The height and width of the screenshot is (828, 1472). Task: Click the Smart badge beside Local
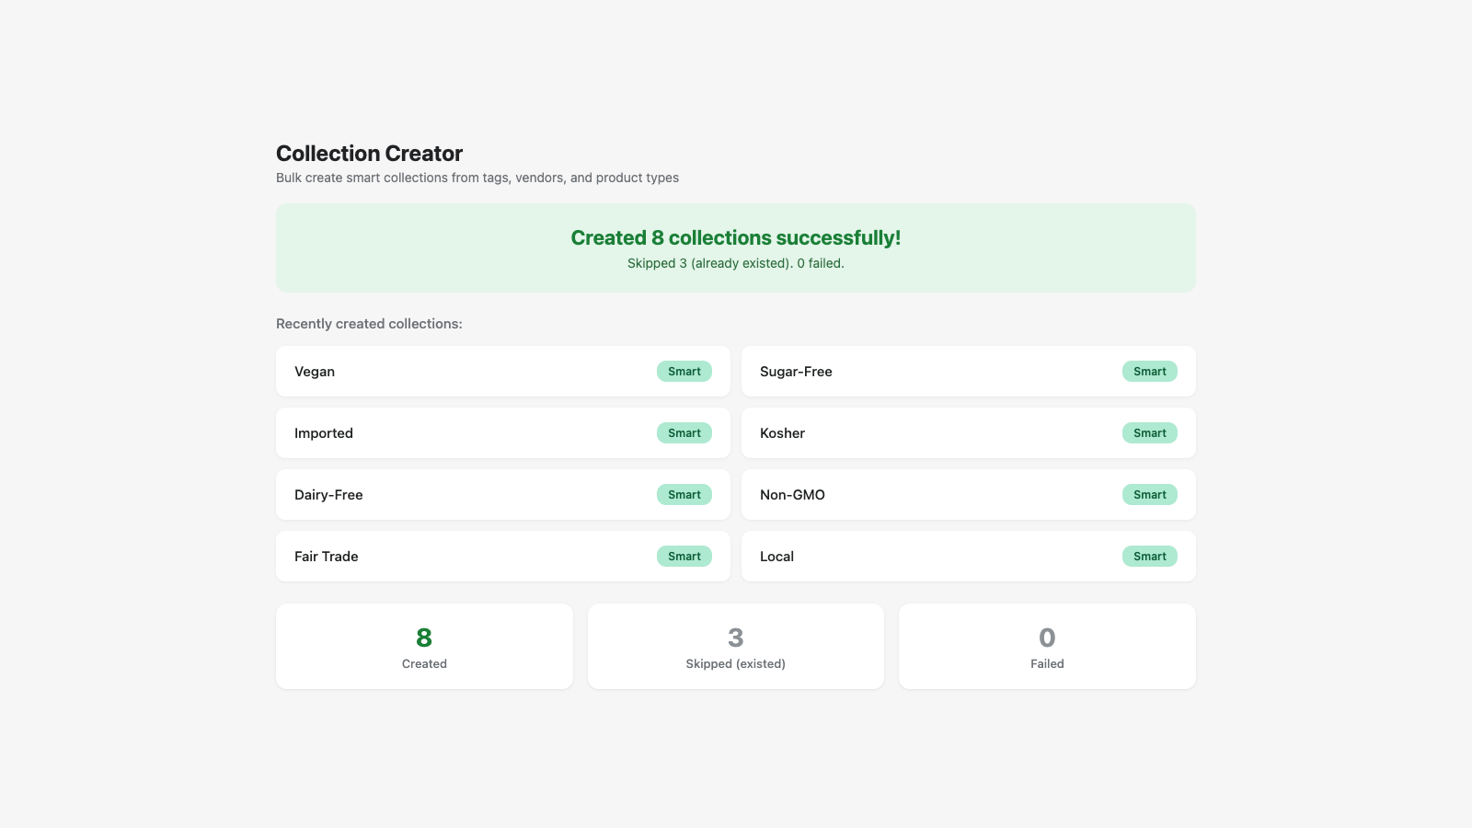click(1149, 557)
